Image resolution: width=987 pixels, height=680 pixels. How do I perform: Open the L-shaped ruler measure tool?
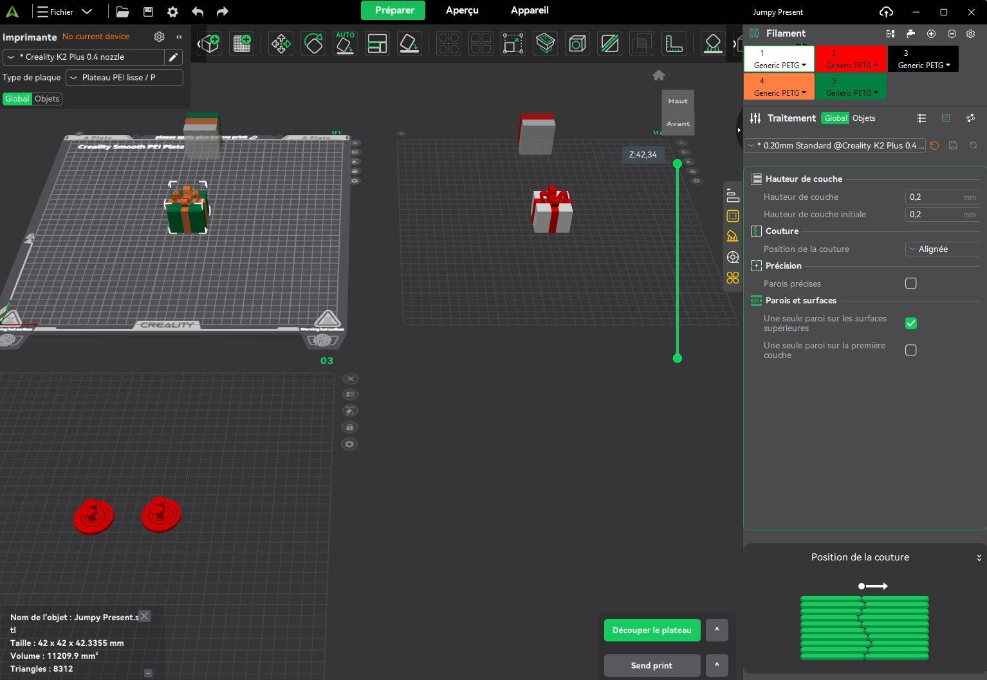point(674,44)
